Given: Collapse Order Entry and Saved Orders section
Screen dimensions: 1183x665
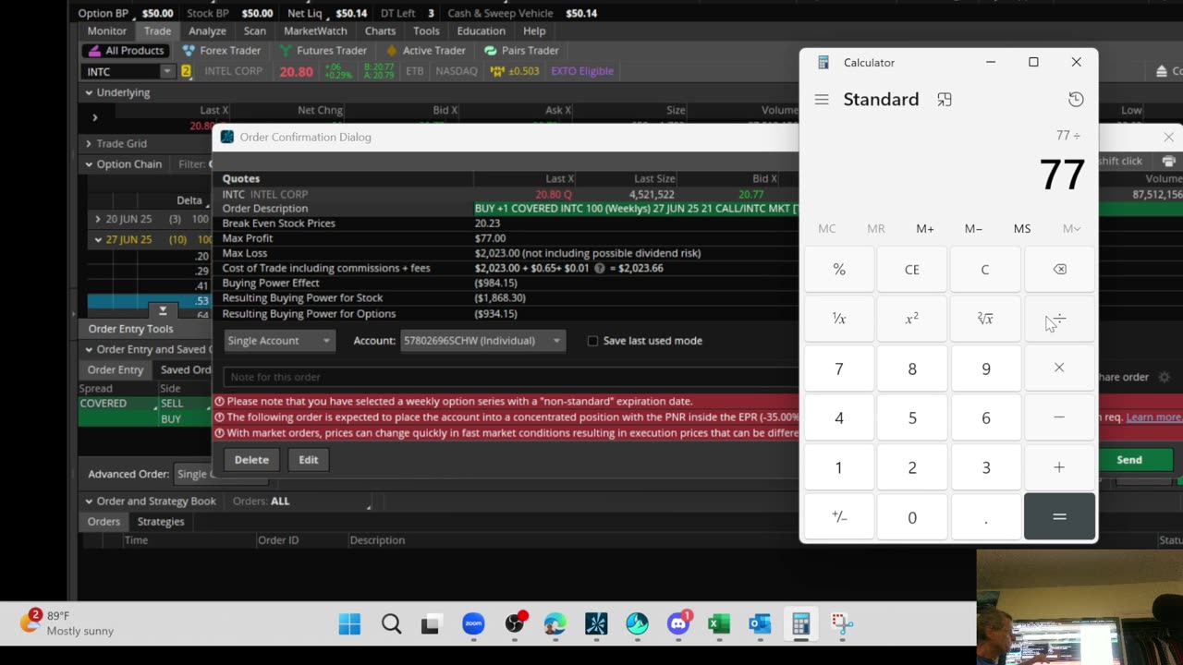Looking at the screenshot, I should (x=89, y=349).
